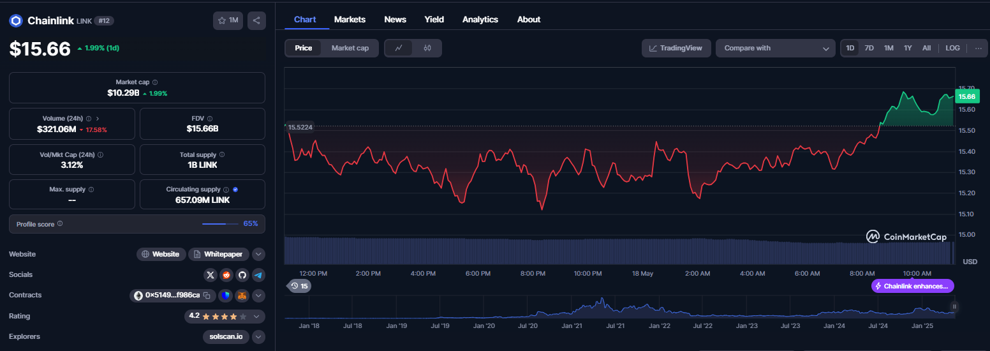Open the Chart tab
This screenshot has width=990, height=351.
point(305,19)
